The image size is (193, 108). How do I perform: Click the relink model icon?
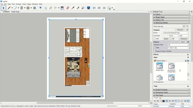(187, 26)
